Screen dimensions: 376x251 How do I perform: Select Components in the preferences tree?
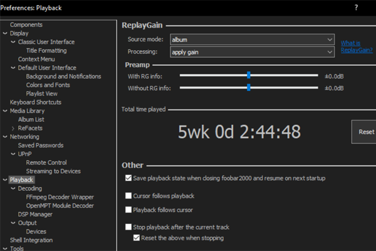click(x=26, y=24)
